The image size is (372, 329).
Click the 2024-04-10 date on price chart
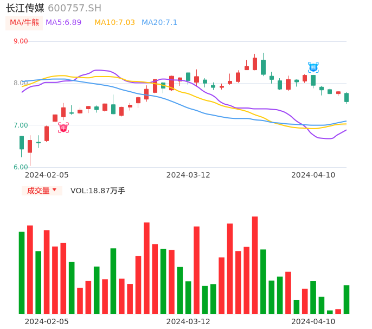tap(313, 175)
